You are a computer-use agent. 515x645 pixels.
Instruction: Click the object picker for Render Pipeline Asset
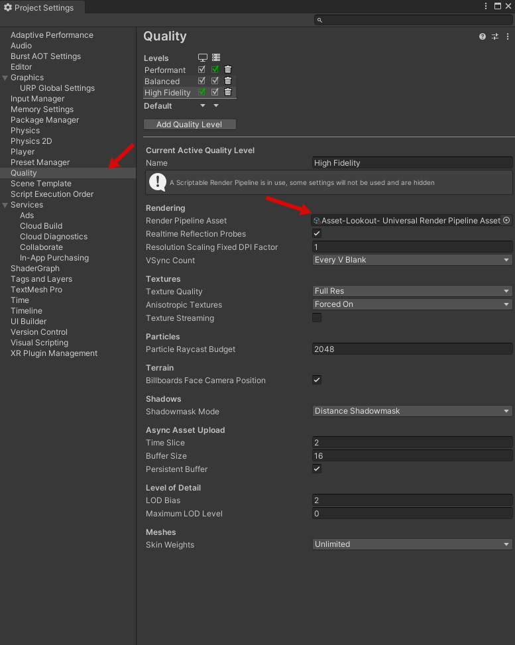pos(506,221)
